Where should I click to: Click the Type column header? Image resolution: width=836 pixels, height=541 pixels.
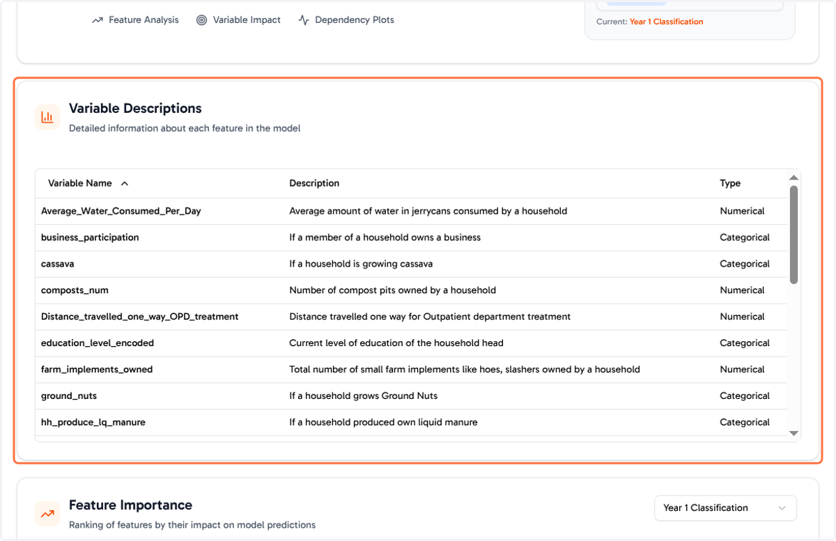tap(730, 183)
